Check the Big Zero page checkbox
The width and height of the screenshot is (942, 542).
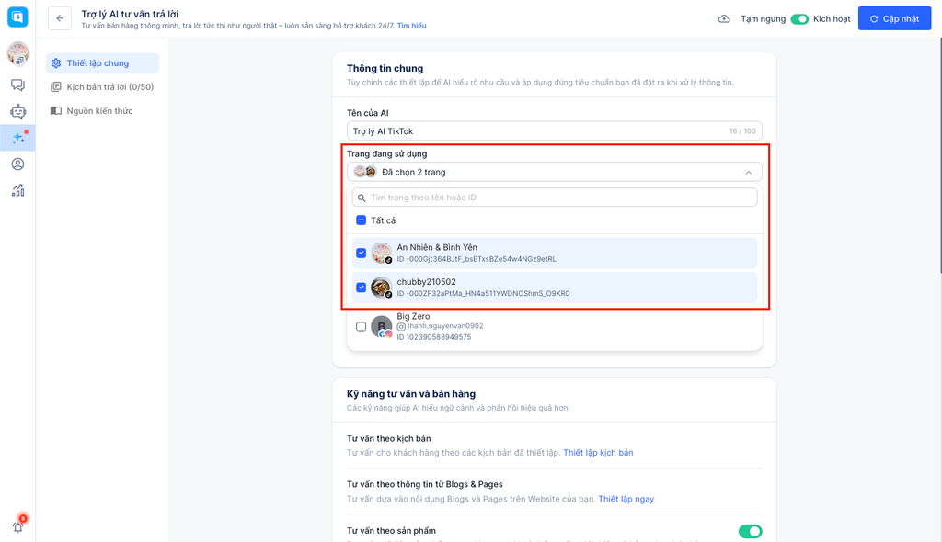pyautogui.click(x=362, y=326)
